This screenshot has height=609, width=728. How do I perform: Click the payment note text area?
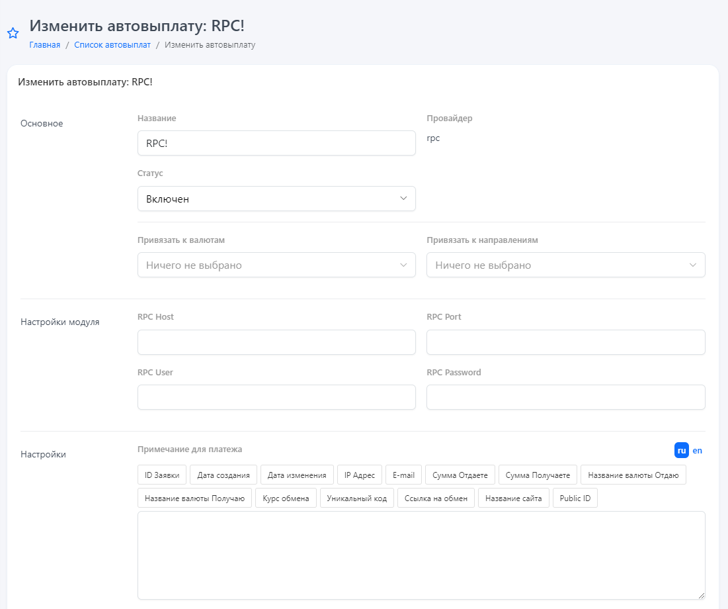click(x=421, y=555)
